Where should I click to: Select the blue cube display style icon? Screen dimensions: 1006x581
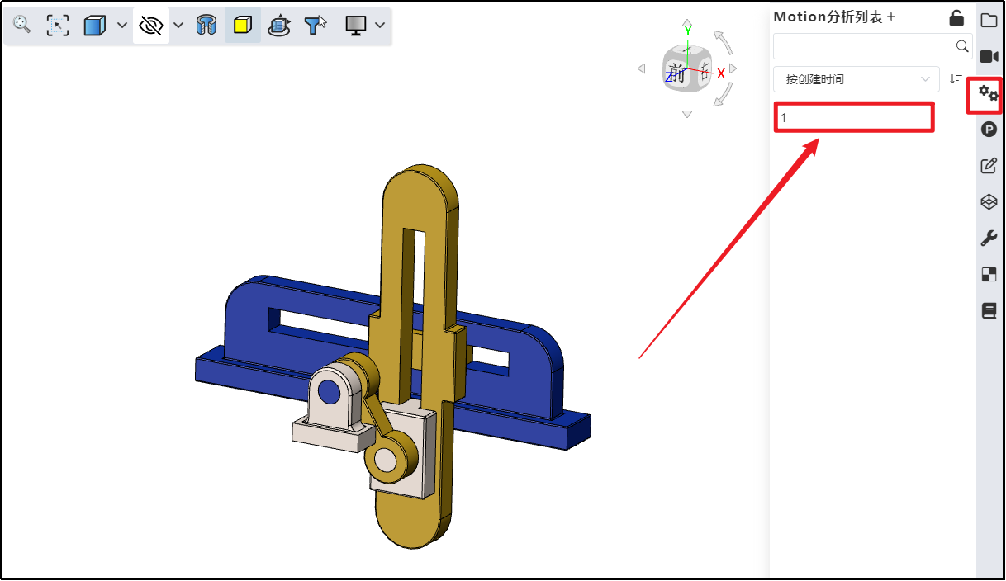(x=95, y=26)
